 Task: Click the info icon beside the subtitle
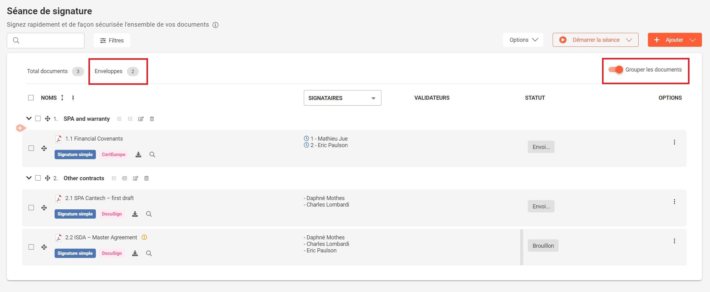[x=215, y=25]
